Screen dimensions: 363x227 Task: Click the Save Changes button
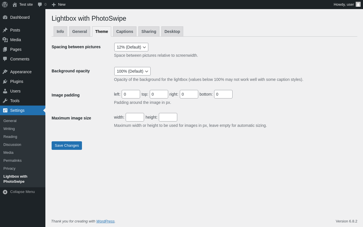point(67,146)
